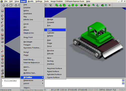Open the BYLAYER status bar field
Screen dimensions: 126x91
click(55, 90)
